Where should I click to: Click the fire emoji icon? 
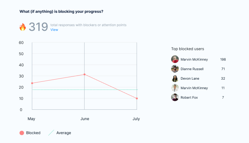[x=23, y=27]
